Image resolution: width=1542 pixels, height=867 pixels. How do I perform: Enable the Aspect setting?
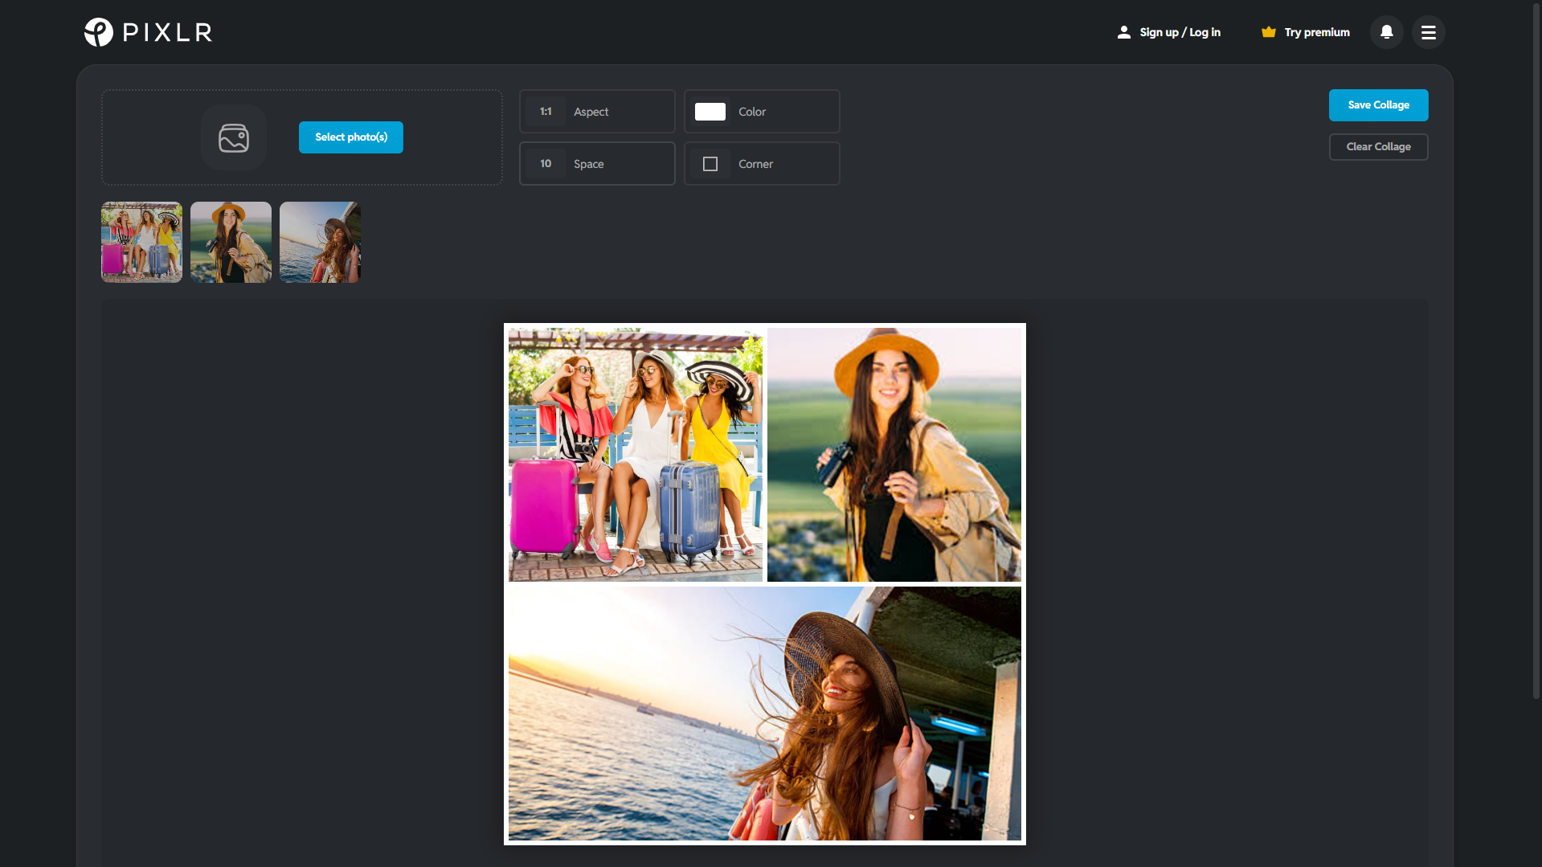(596, 112)
